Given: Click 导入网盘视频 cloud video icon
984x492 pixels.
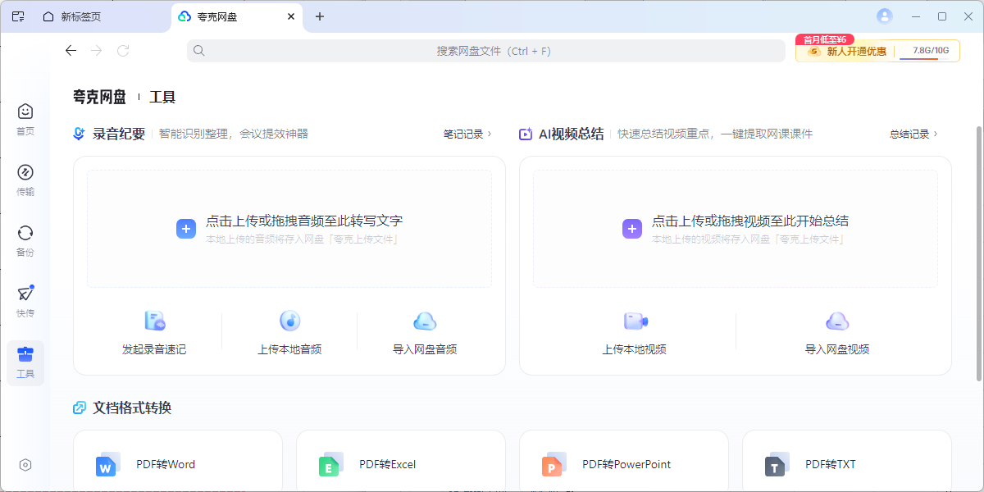Looking at the screenshot, I should (836, 321).
